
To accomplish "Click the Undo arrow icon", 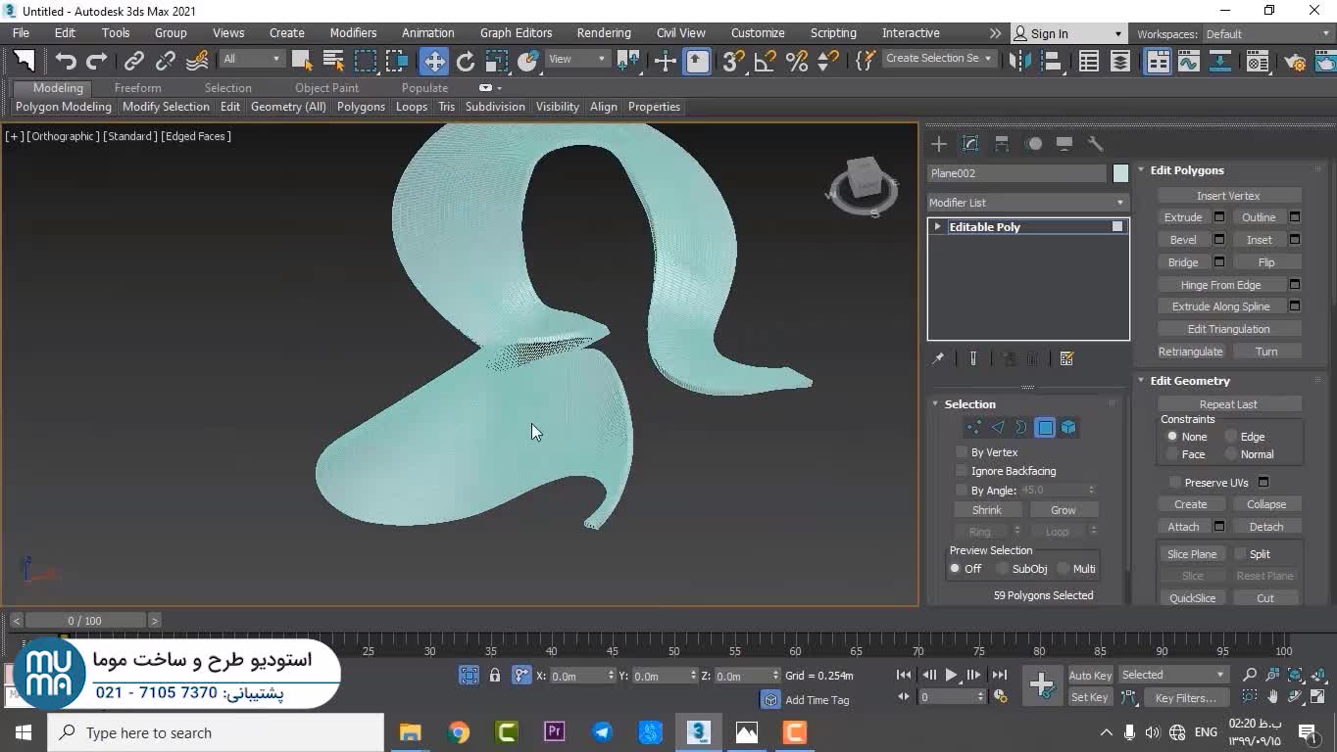I will (66, 61).
